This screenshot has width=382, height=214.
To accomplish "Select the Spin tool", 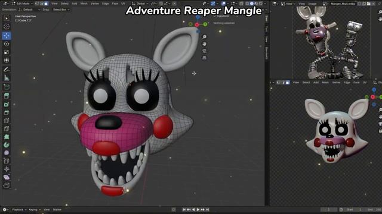I will pyautogui.click(x=7, y=145).
